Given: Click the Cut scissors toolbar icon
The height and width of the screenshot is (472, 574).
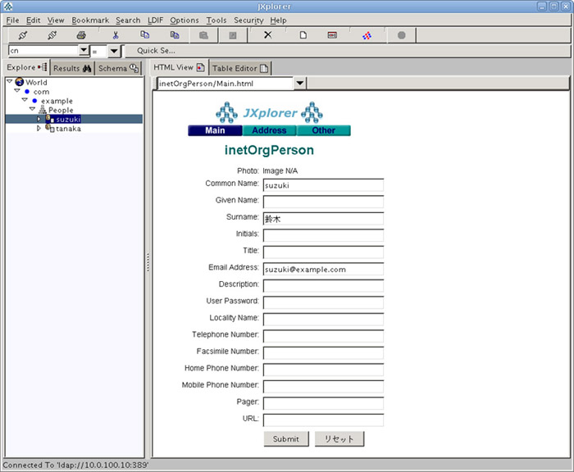Looking at the screenshot, I should tap(116, 35).
